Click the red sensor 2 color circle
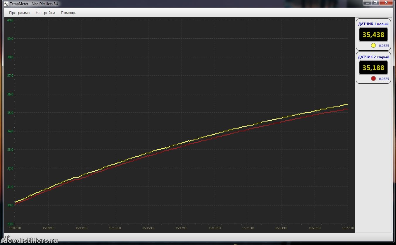 pos(373,78)
